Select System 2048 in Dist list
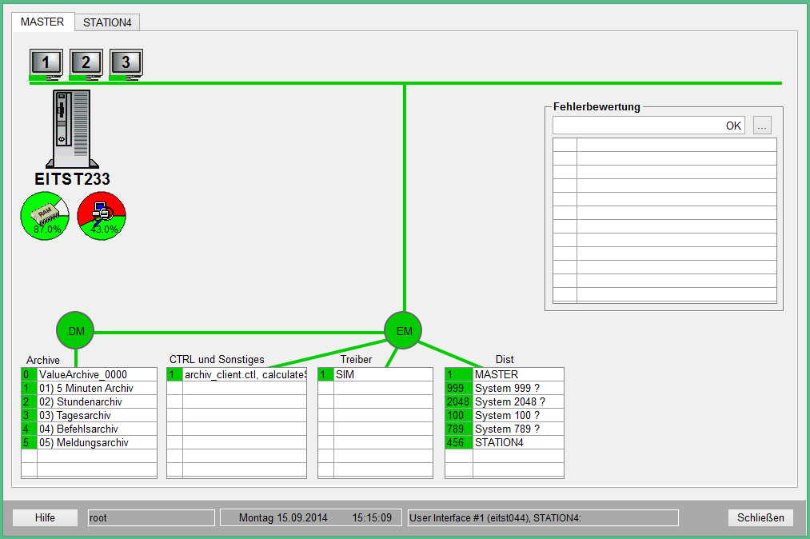This screenshot has height=539, width=810. click(517, 401)
